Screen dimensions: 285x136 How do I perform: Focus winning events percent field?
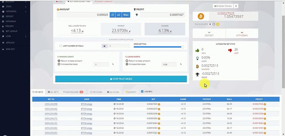(x=101, y=65)
